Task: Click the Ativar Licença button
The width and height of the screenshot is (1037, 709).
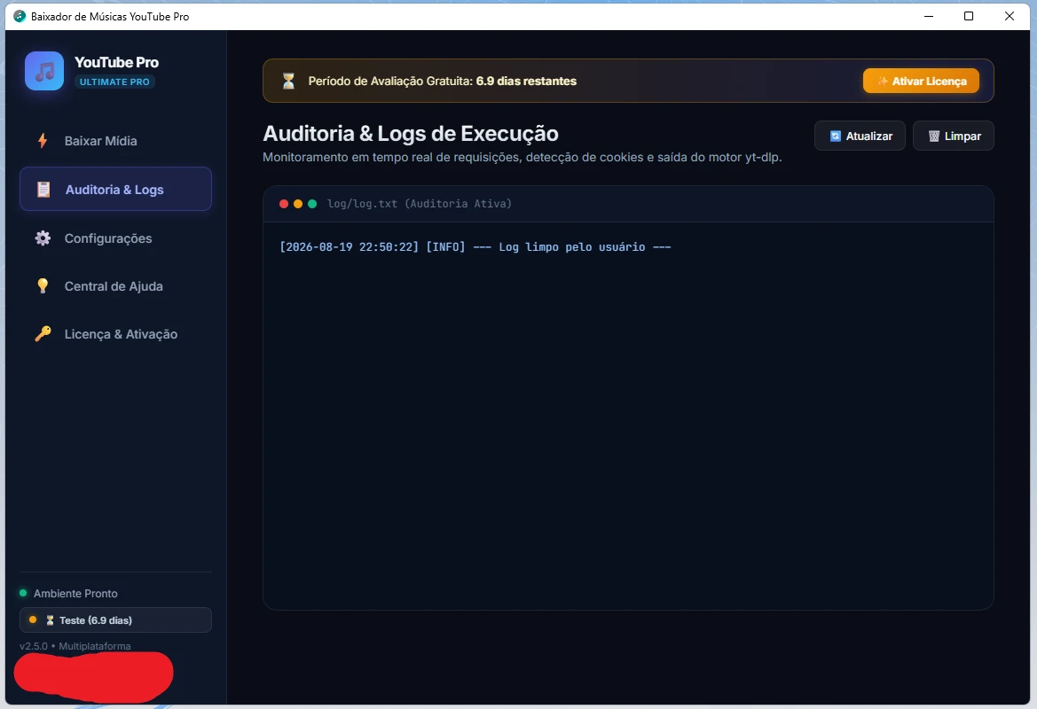Action: pos(921,81)
